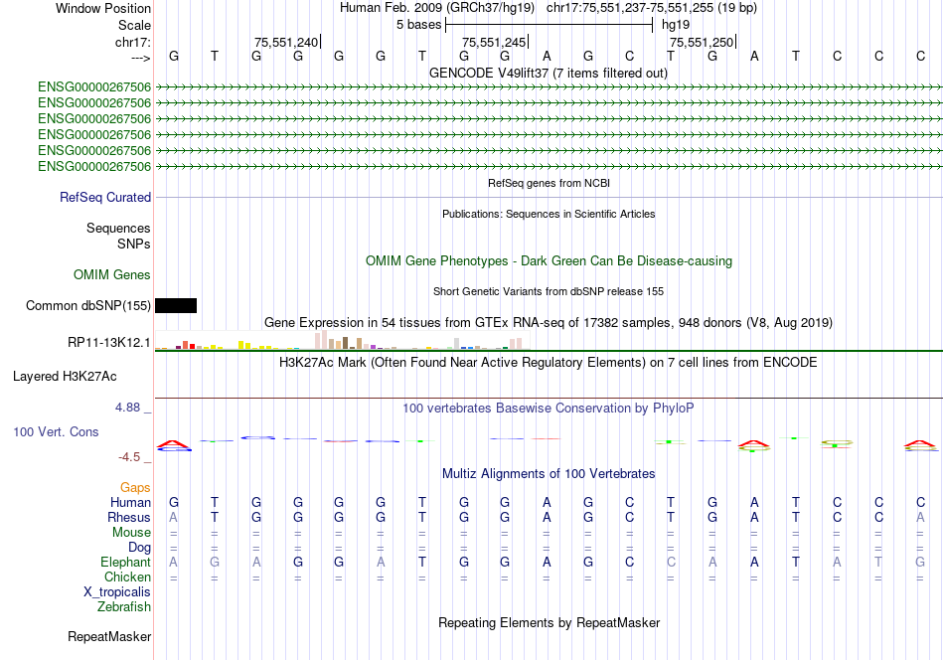Screen dimensions: 944x660
Task: Click the black Common dbSNP variant block
Action: coord(176,305)
